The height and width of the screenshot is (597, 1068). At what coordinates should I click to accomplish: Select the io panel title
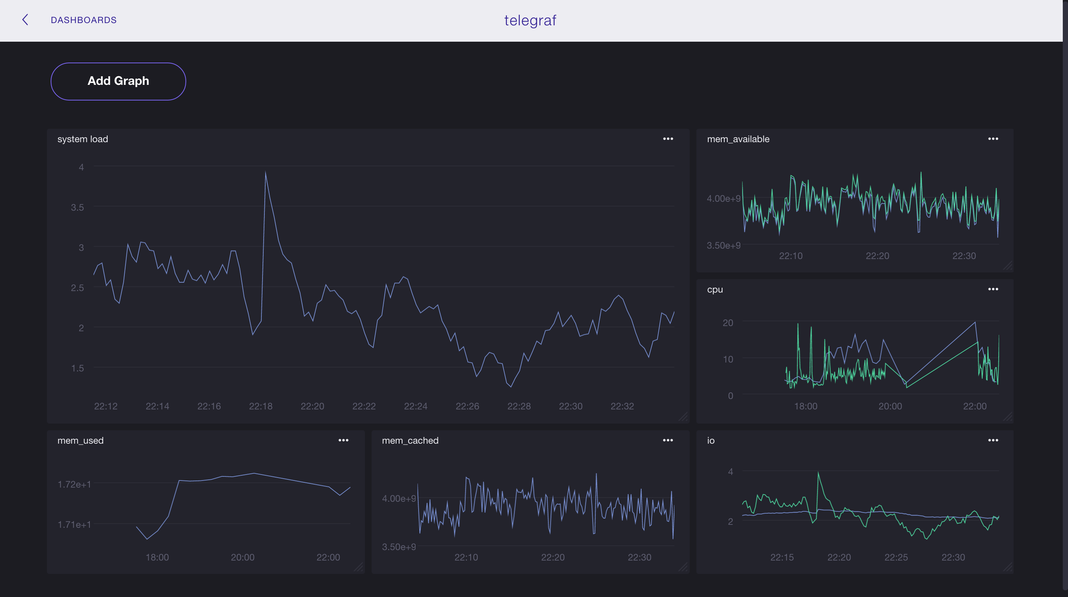710,440
